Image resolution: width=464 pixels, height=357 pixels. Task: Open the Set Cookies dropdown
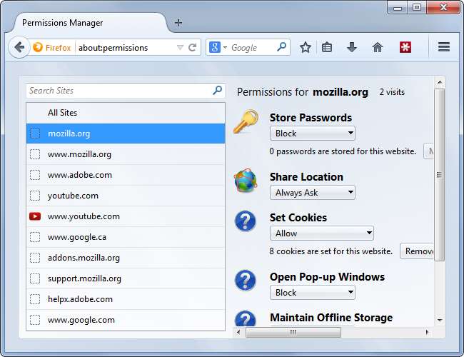click(321, 233)
